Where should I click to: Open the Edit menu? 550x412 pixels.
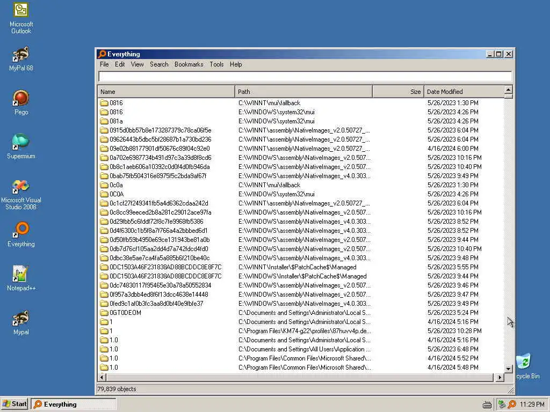[120, 64]
